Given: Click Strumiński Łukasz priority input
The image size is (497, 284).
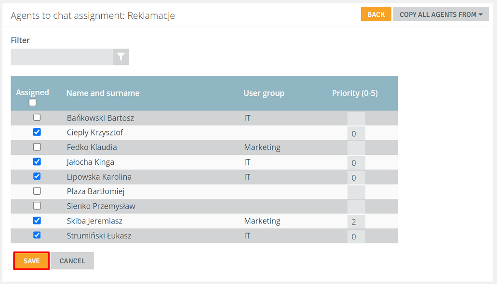Looking at the screenshot, I should tap(356, 236).
